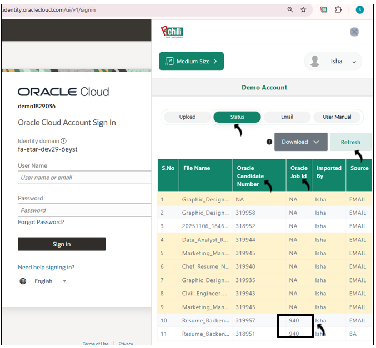Open the browser extensions puzzle icon
This screenshot has width=376, height=348.
[338, 9]
